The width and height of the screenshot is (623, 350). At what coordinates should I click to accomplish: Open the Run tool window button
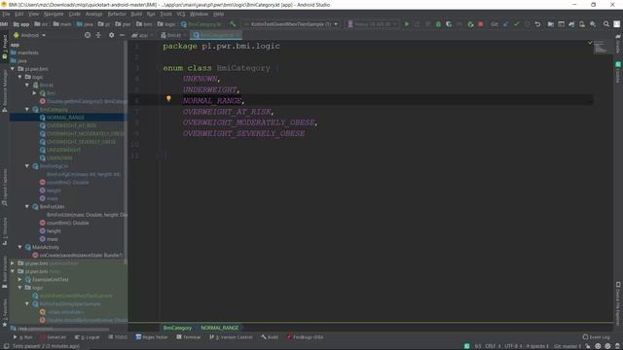23,337
